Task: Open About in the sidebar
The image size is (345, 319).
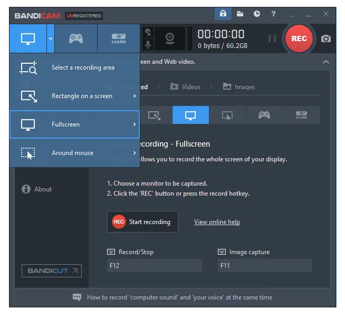Action: 36,189
